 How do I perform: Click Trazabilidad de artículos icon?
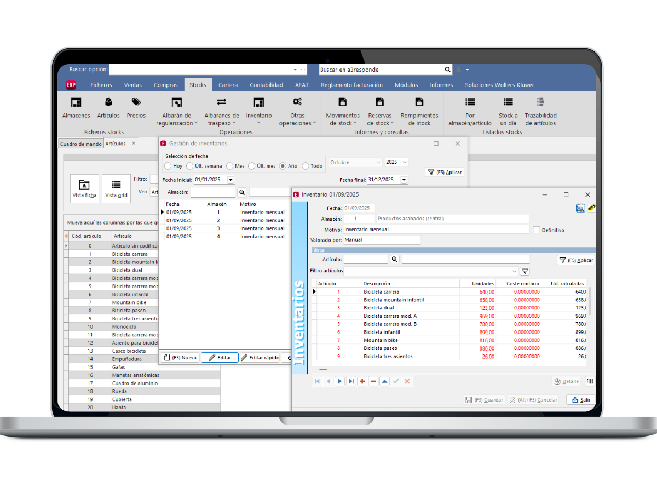[540, 102]
